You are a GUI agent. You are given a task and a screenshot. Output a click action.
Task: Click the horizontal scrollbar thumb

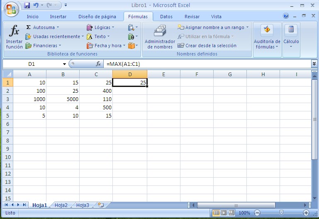point(236,205)
